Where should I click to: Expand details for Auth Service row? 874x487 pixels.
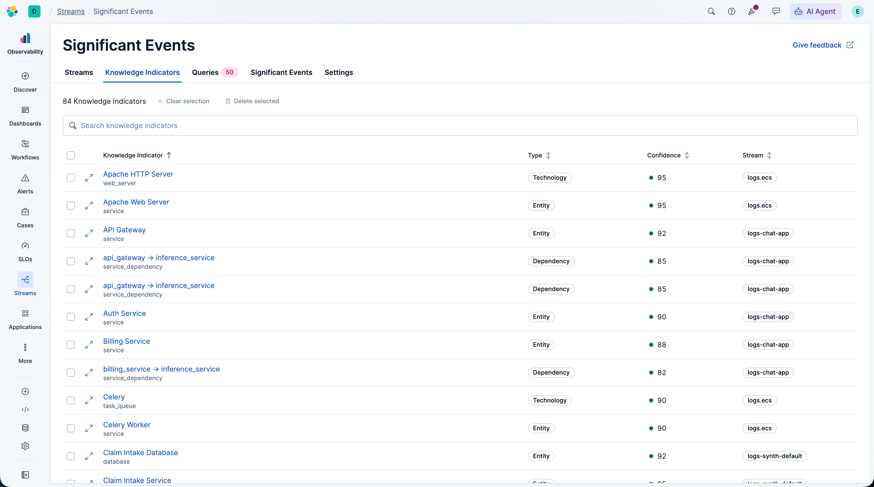click(x=89, y=317)
